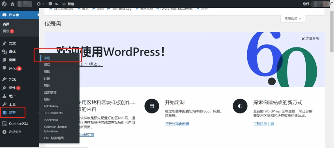Open the 评论 comments sidebar icon

tap(4, 68)
